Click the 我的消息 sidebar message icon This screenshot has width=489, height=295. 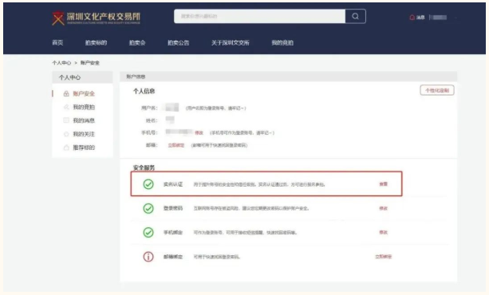(x=66, y=120)
